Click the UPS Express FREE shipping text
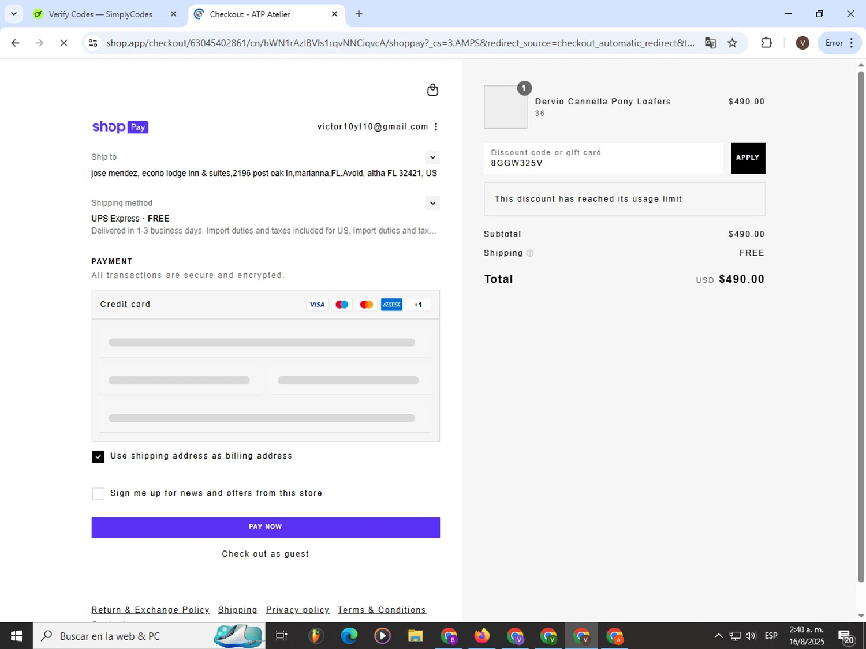 pyautogui.click(x=130, y=219)
